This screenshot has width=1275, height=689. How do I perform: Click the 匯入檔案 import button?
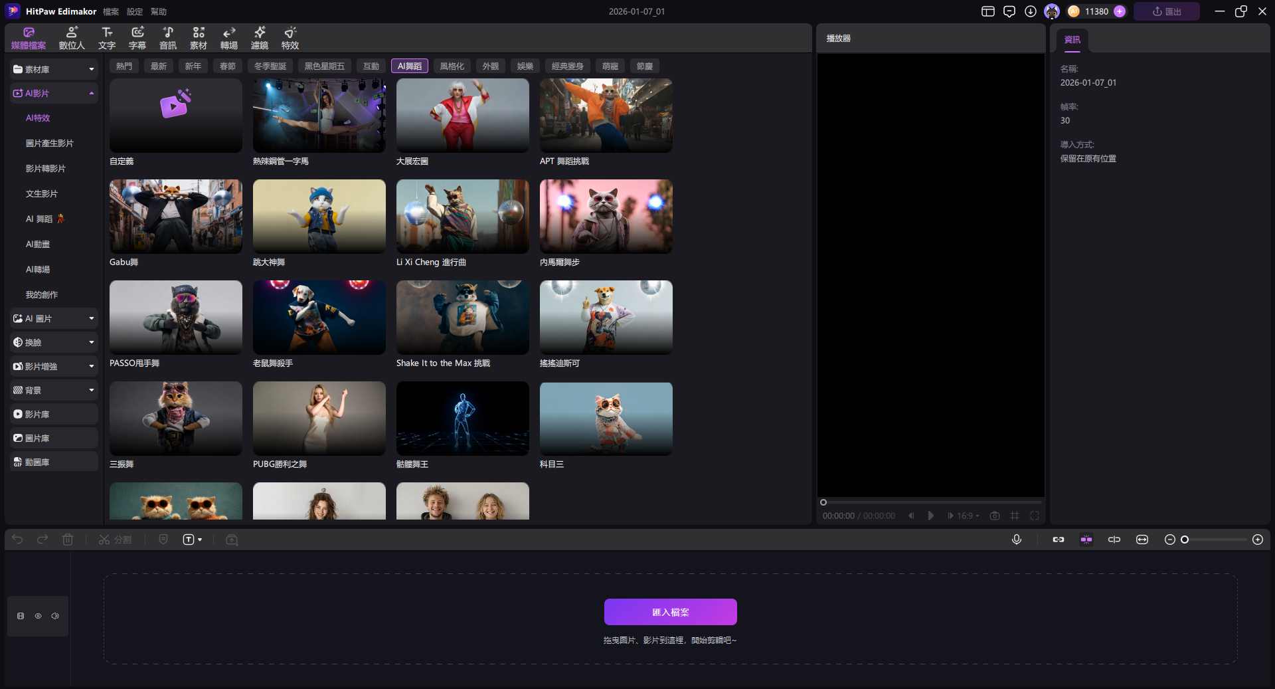(x=670, y=612)
